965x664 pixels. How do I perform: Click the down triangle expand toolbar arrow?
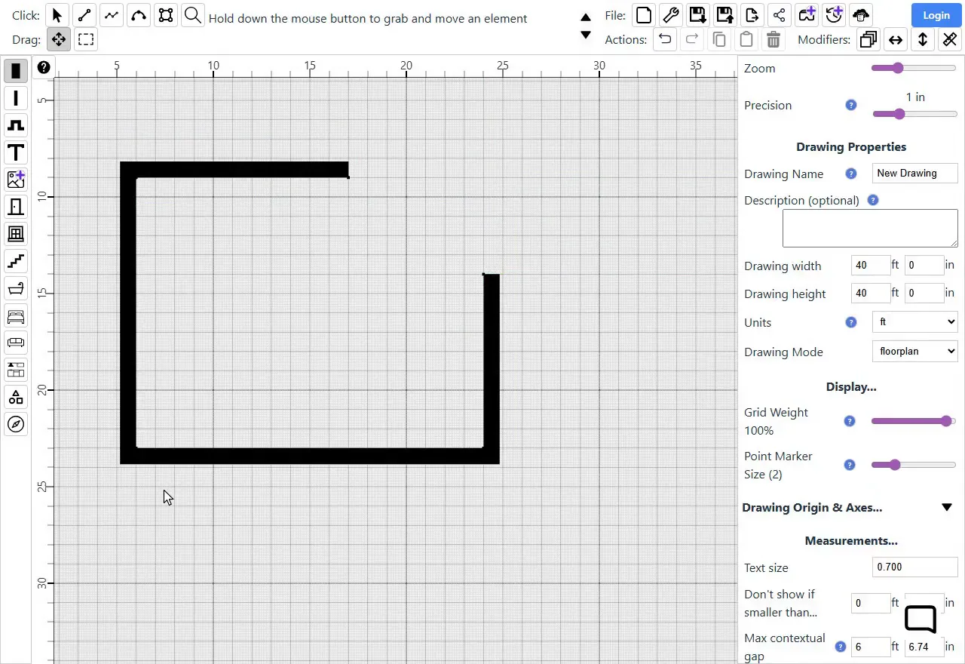tap(586, 35)
